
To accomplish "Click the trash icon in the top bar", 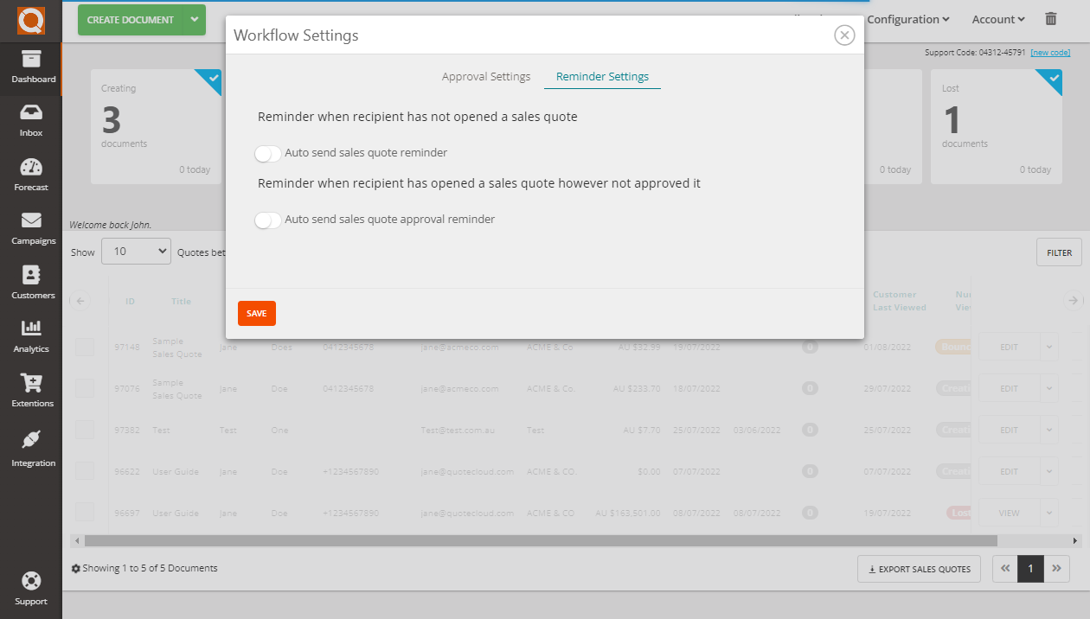I will tap(1050, 18).
